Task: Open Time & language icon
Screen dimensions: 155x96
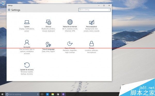Action: pos(48,45)
